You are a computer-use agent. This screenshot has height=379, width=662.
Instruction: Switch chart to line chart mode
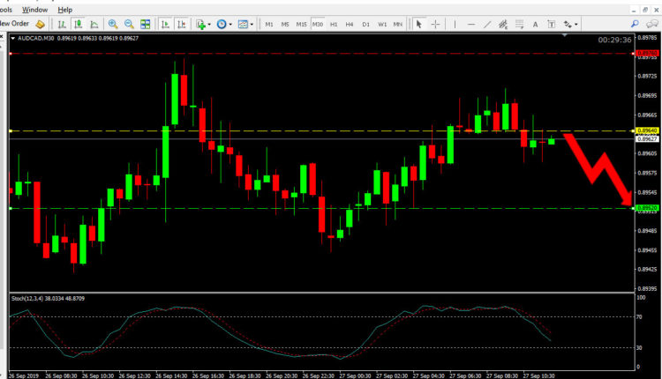[x=94, y=25]
